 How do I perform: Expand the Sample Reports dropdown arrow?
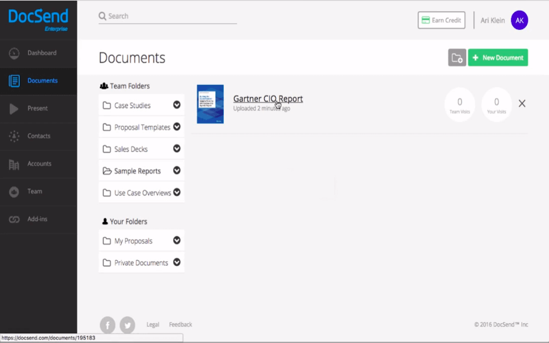coord(177,170)
